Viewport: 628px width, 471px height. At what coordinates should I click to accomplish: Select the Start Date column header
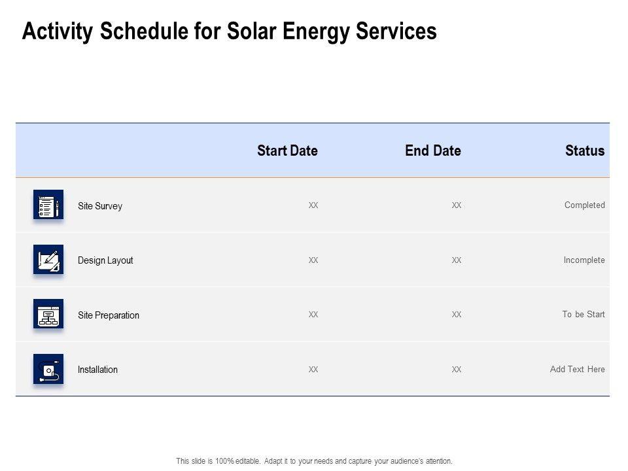pyautogui.click(x=287, y=151)
